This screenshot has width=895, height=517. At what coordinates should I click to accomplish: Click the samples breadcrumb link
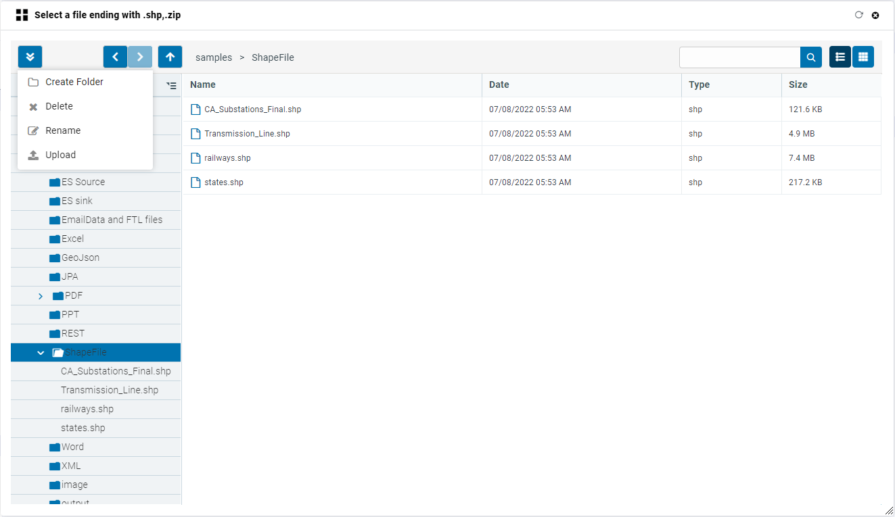(214, 57)
